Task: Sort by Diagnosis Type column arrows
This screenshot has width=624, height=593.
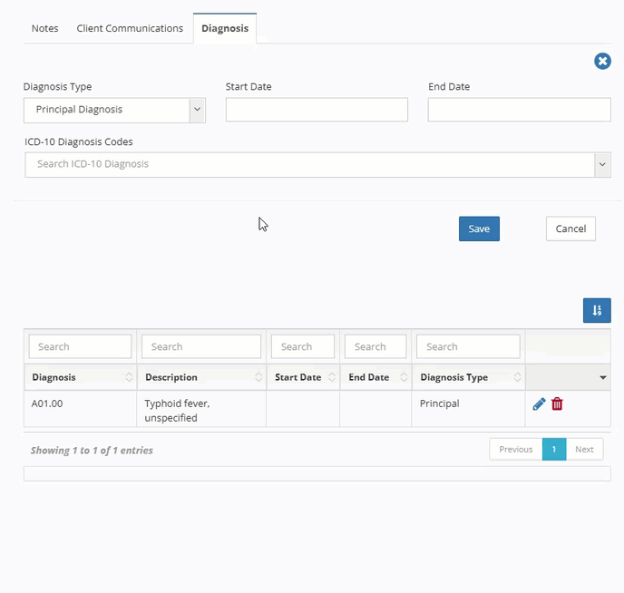Action: coord(517,377)
